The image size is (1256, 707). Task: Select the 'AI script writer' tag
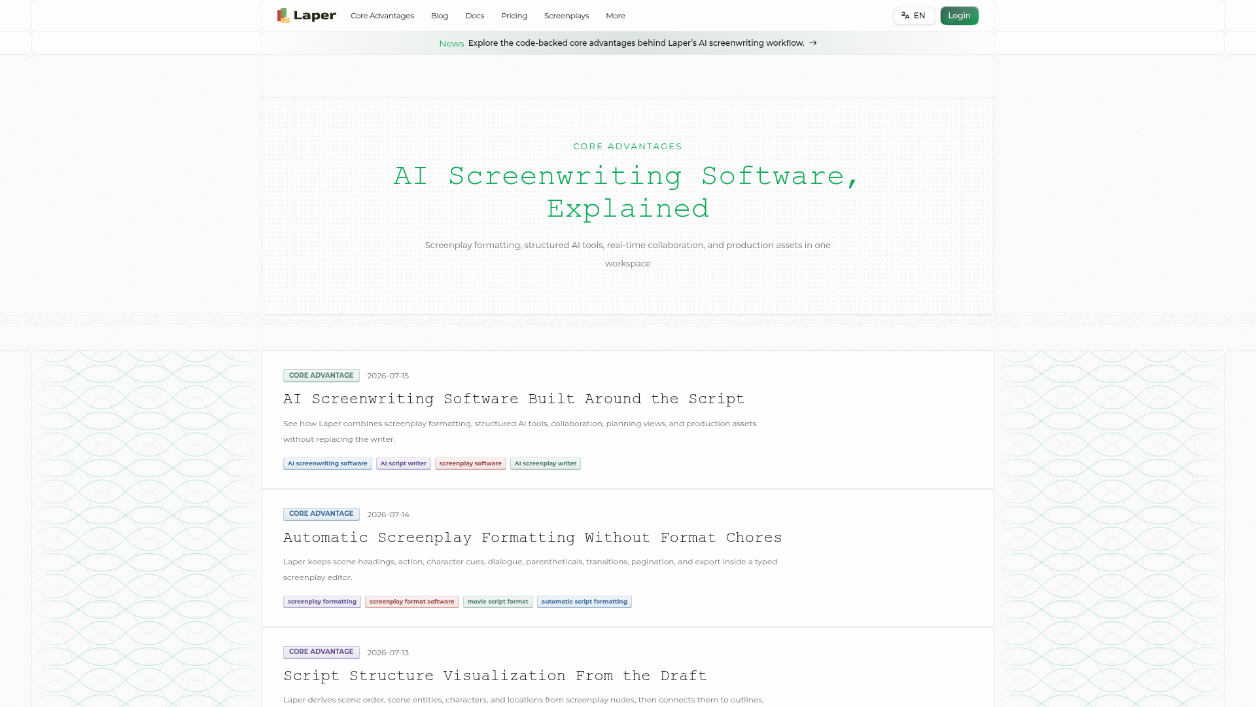click(x=404, y=463)
